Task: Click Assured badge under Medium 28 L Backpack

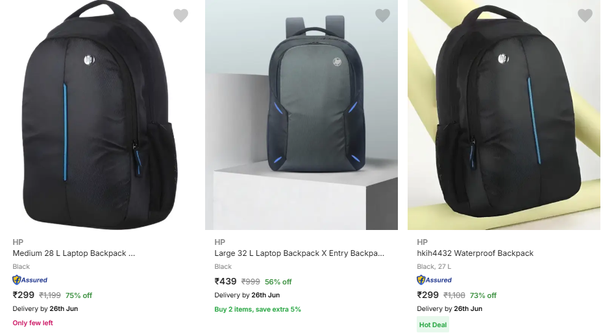Action: [x=30, y=280]
